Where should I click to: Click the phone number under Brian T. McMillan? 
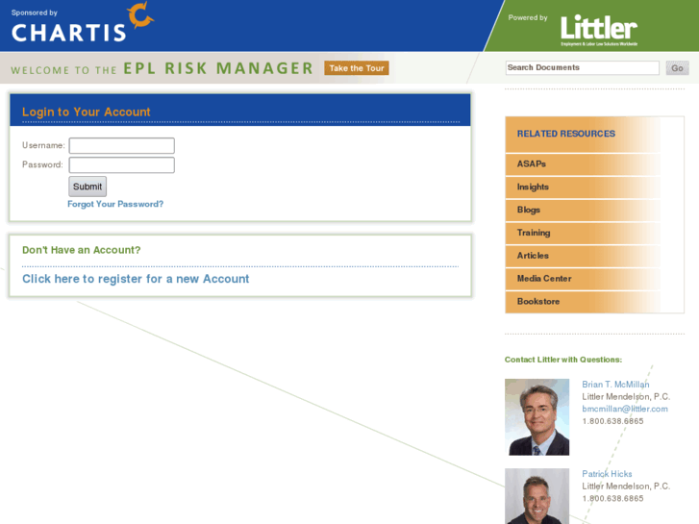613,421
